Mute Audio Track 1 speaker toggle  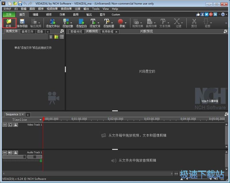coord(10,152)
